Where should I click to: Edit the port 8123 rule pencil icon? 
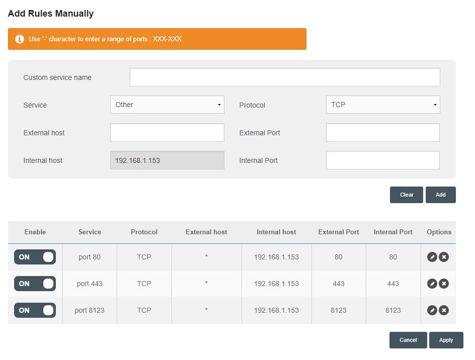(432, 310)
